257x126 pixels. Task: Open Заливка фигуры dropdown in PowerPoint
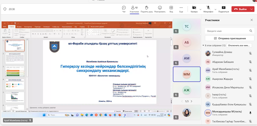[x=123, y=30]
